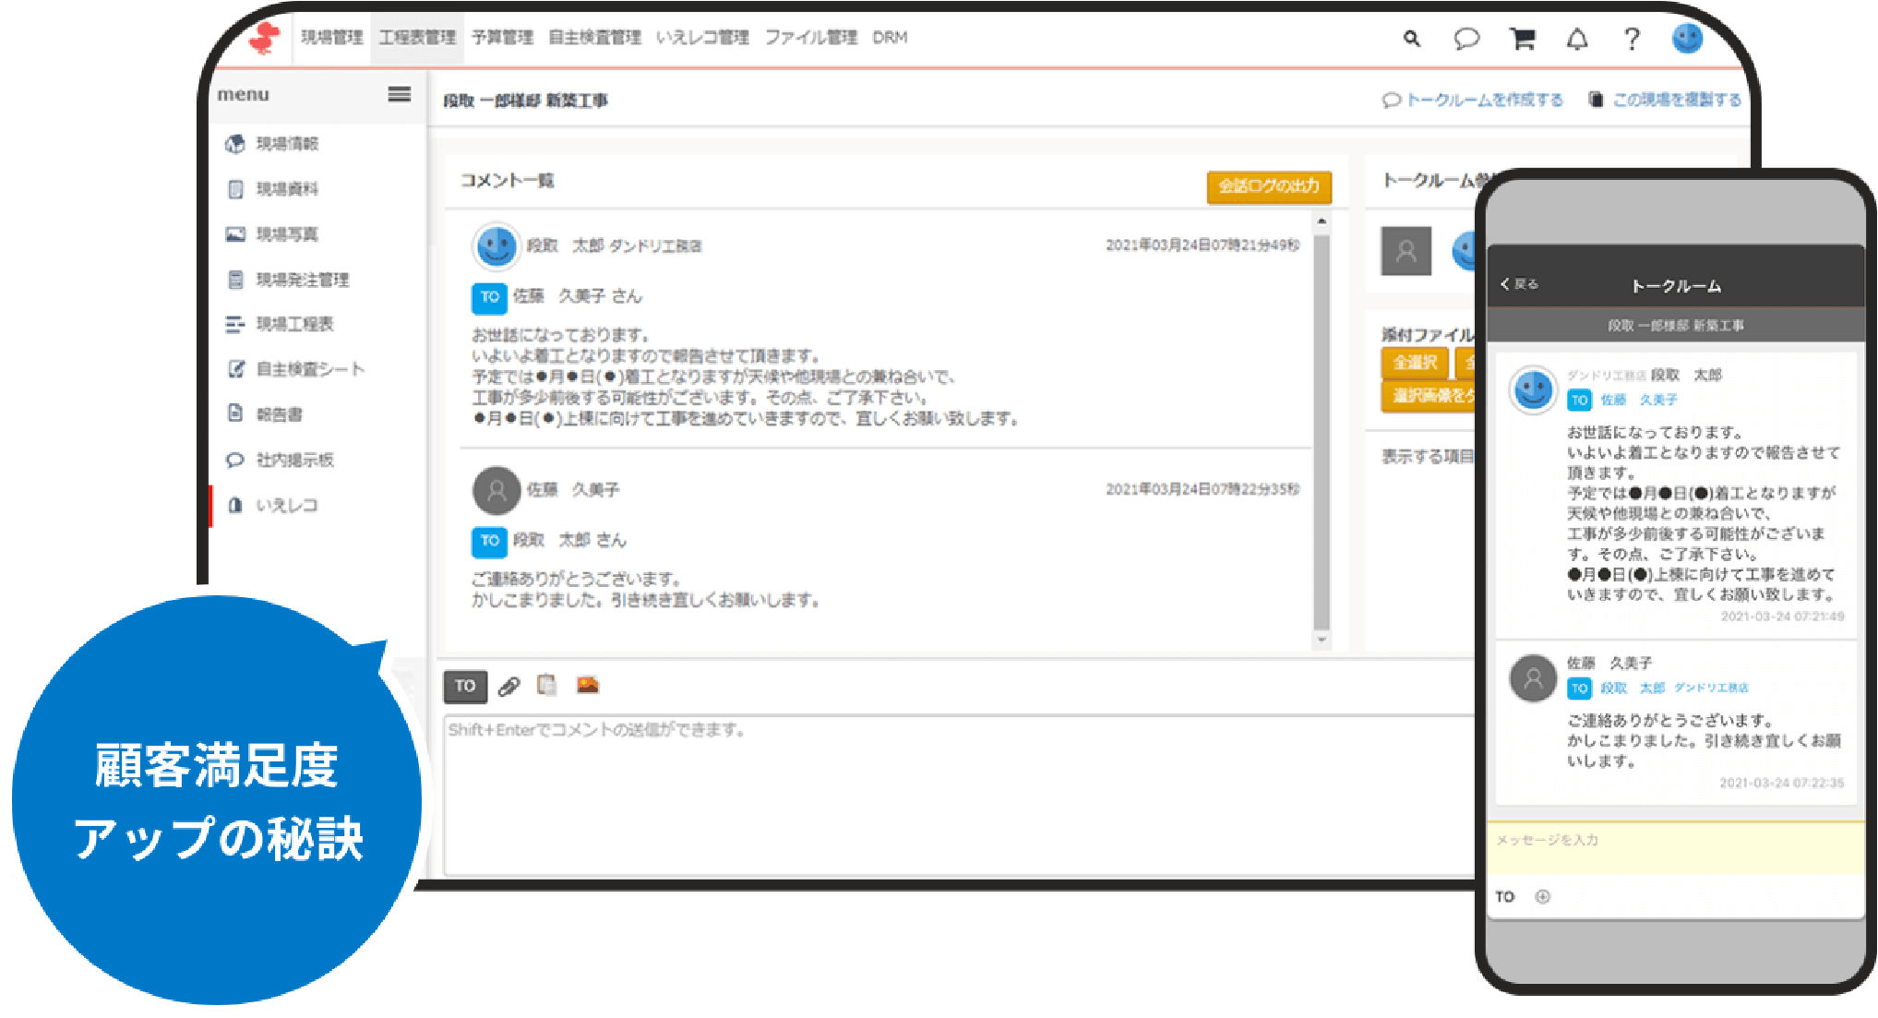Viewport: 1878px width, 1018px height.
Task: Click the 会話ログの出力 button
Action: pyautogui.click(x=1268, y=186)
